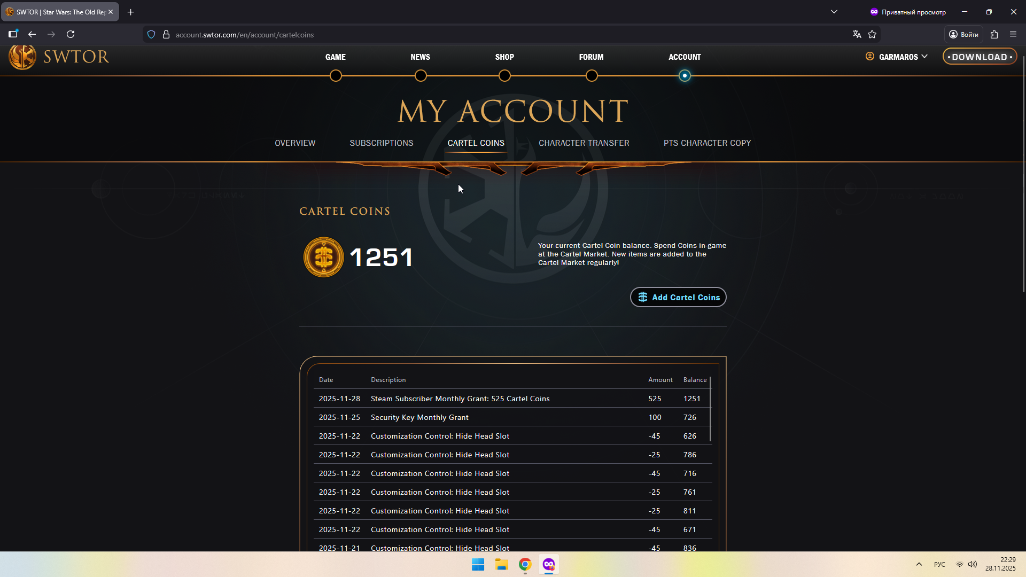Open File Explorer from taskbar
The height and width of the screenshot is (577, 1026).
click(x=501, y=564)
